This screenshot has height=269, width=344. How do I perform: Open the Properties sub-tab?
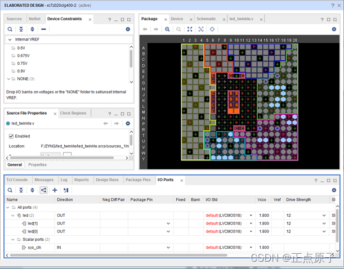[38, 165]
